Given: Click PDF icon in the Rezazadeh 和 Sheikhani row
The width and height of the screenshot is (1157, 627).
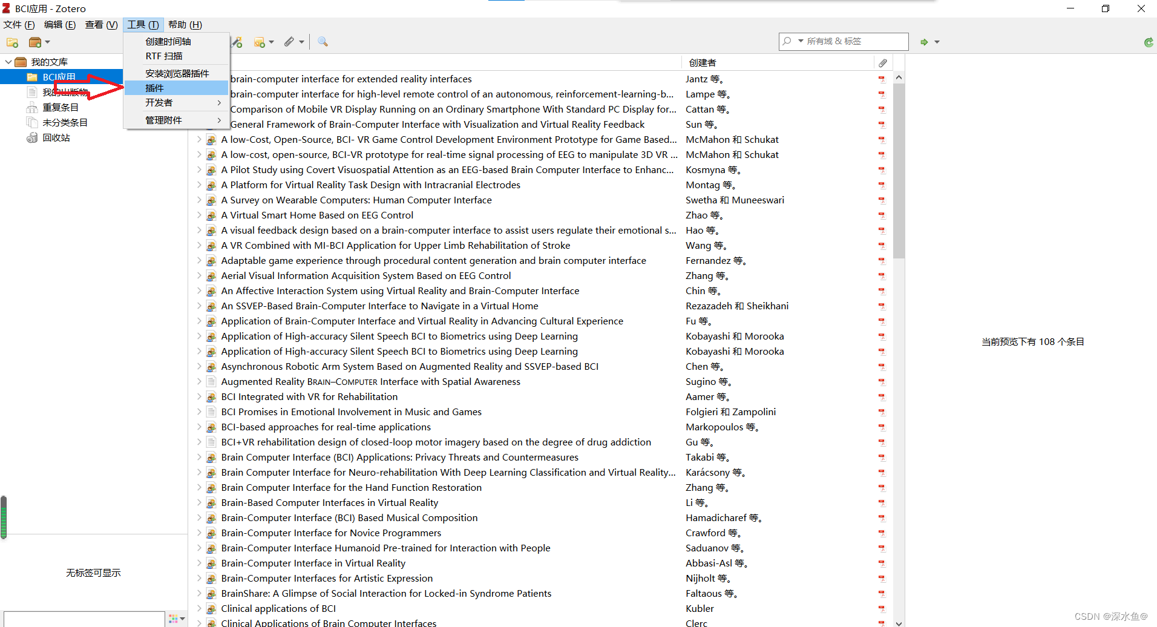Looking at the screenshot, I should [x=882, y=306].
